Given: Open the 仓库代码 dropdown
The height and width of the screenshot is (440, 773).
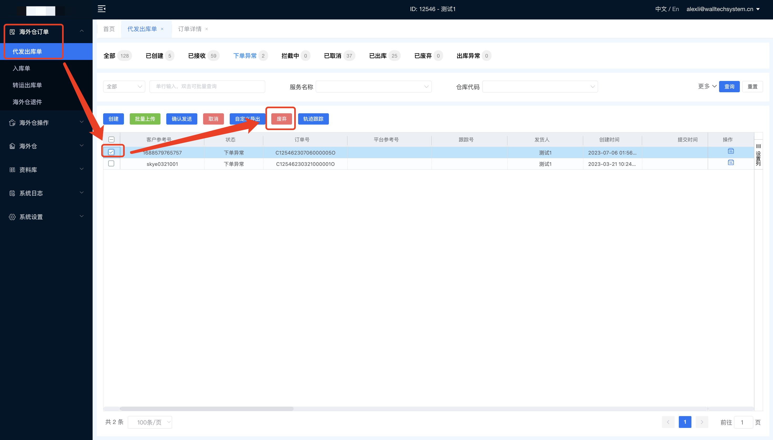Looking at the screenshot, I should [540, 87].
